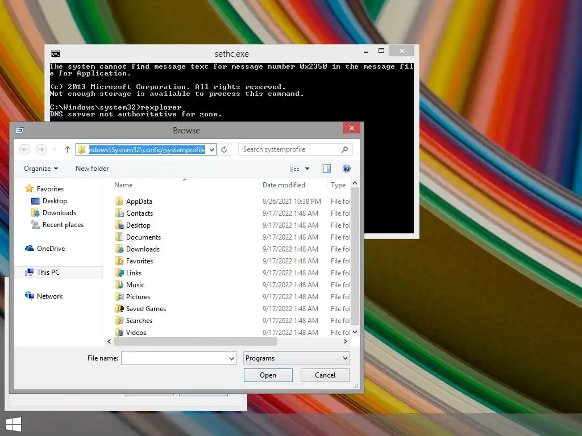This screenshot has width=582, height=436.
Task: Open recent locations dropdown arrow
Action: click(55, 149)
